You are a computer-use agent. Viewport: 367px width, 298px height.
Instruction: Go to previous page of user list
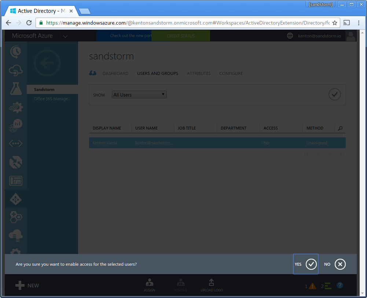click(x=318, y=154)
